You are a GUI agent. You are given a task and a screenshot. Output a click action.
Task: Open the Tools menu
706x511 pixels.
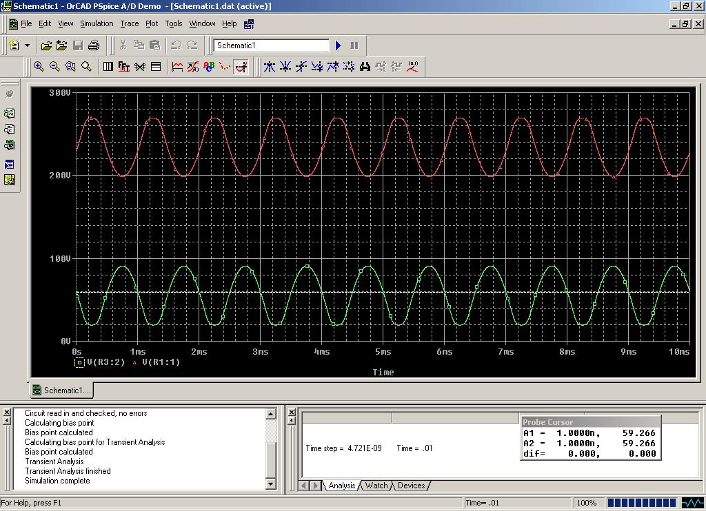coord(173,23)
